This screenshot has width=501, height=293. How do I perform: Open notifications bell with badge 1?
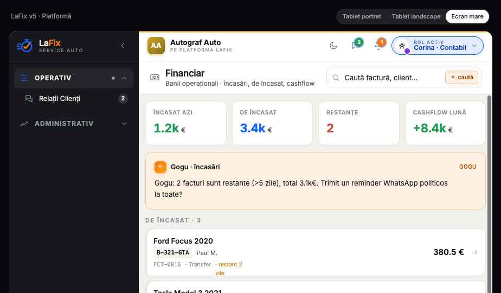pyautogui.click(x=379, y=44)
